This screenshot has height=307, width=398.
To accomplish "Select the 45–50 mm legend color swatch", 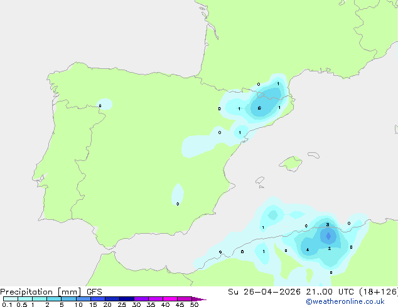I will tap(185, 299).
